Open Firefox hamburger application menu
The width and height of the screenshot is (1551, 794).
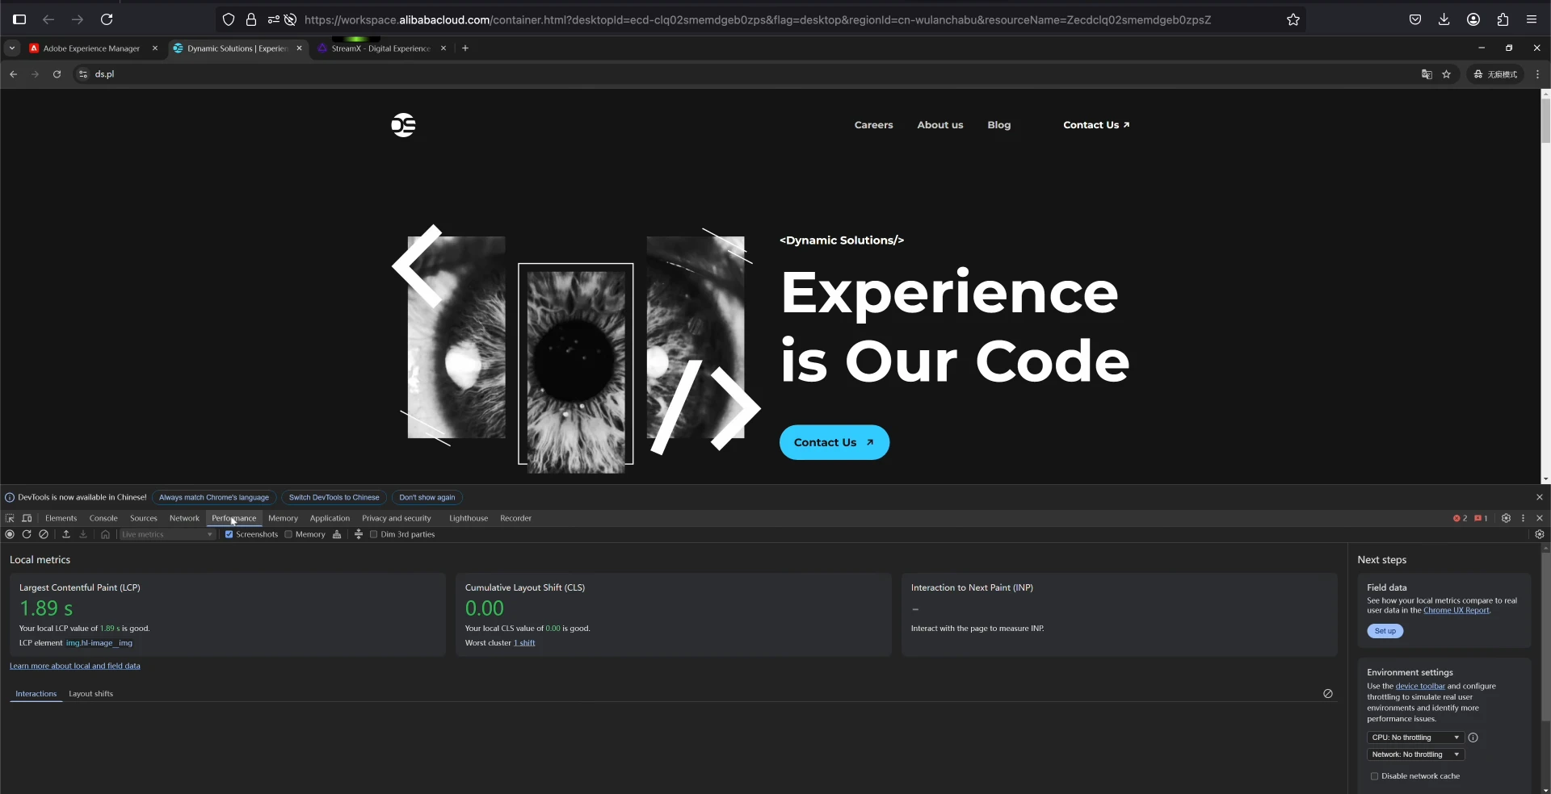(x=1532, y=19)
